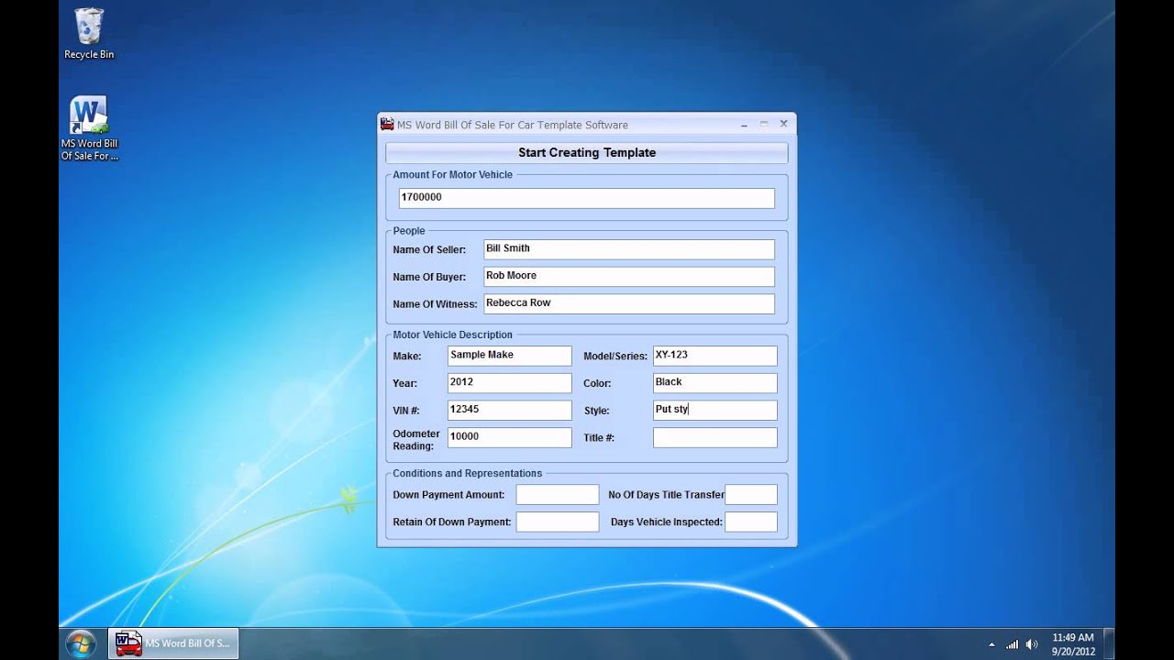Click the Color input field
The image size is (1174, 660).
point(715,383)
